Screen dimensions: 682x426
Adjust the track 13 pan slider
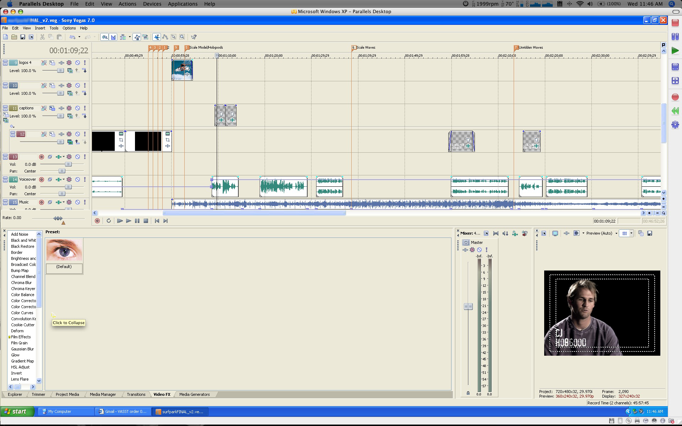coord(62,171)
